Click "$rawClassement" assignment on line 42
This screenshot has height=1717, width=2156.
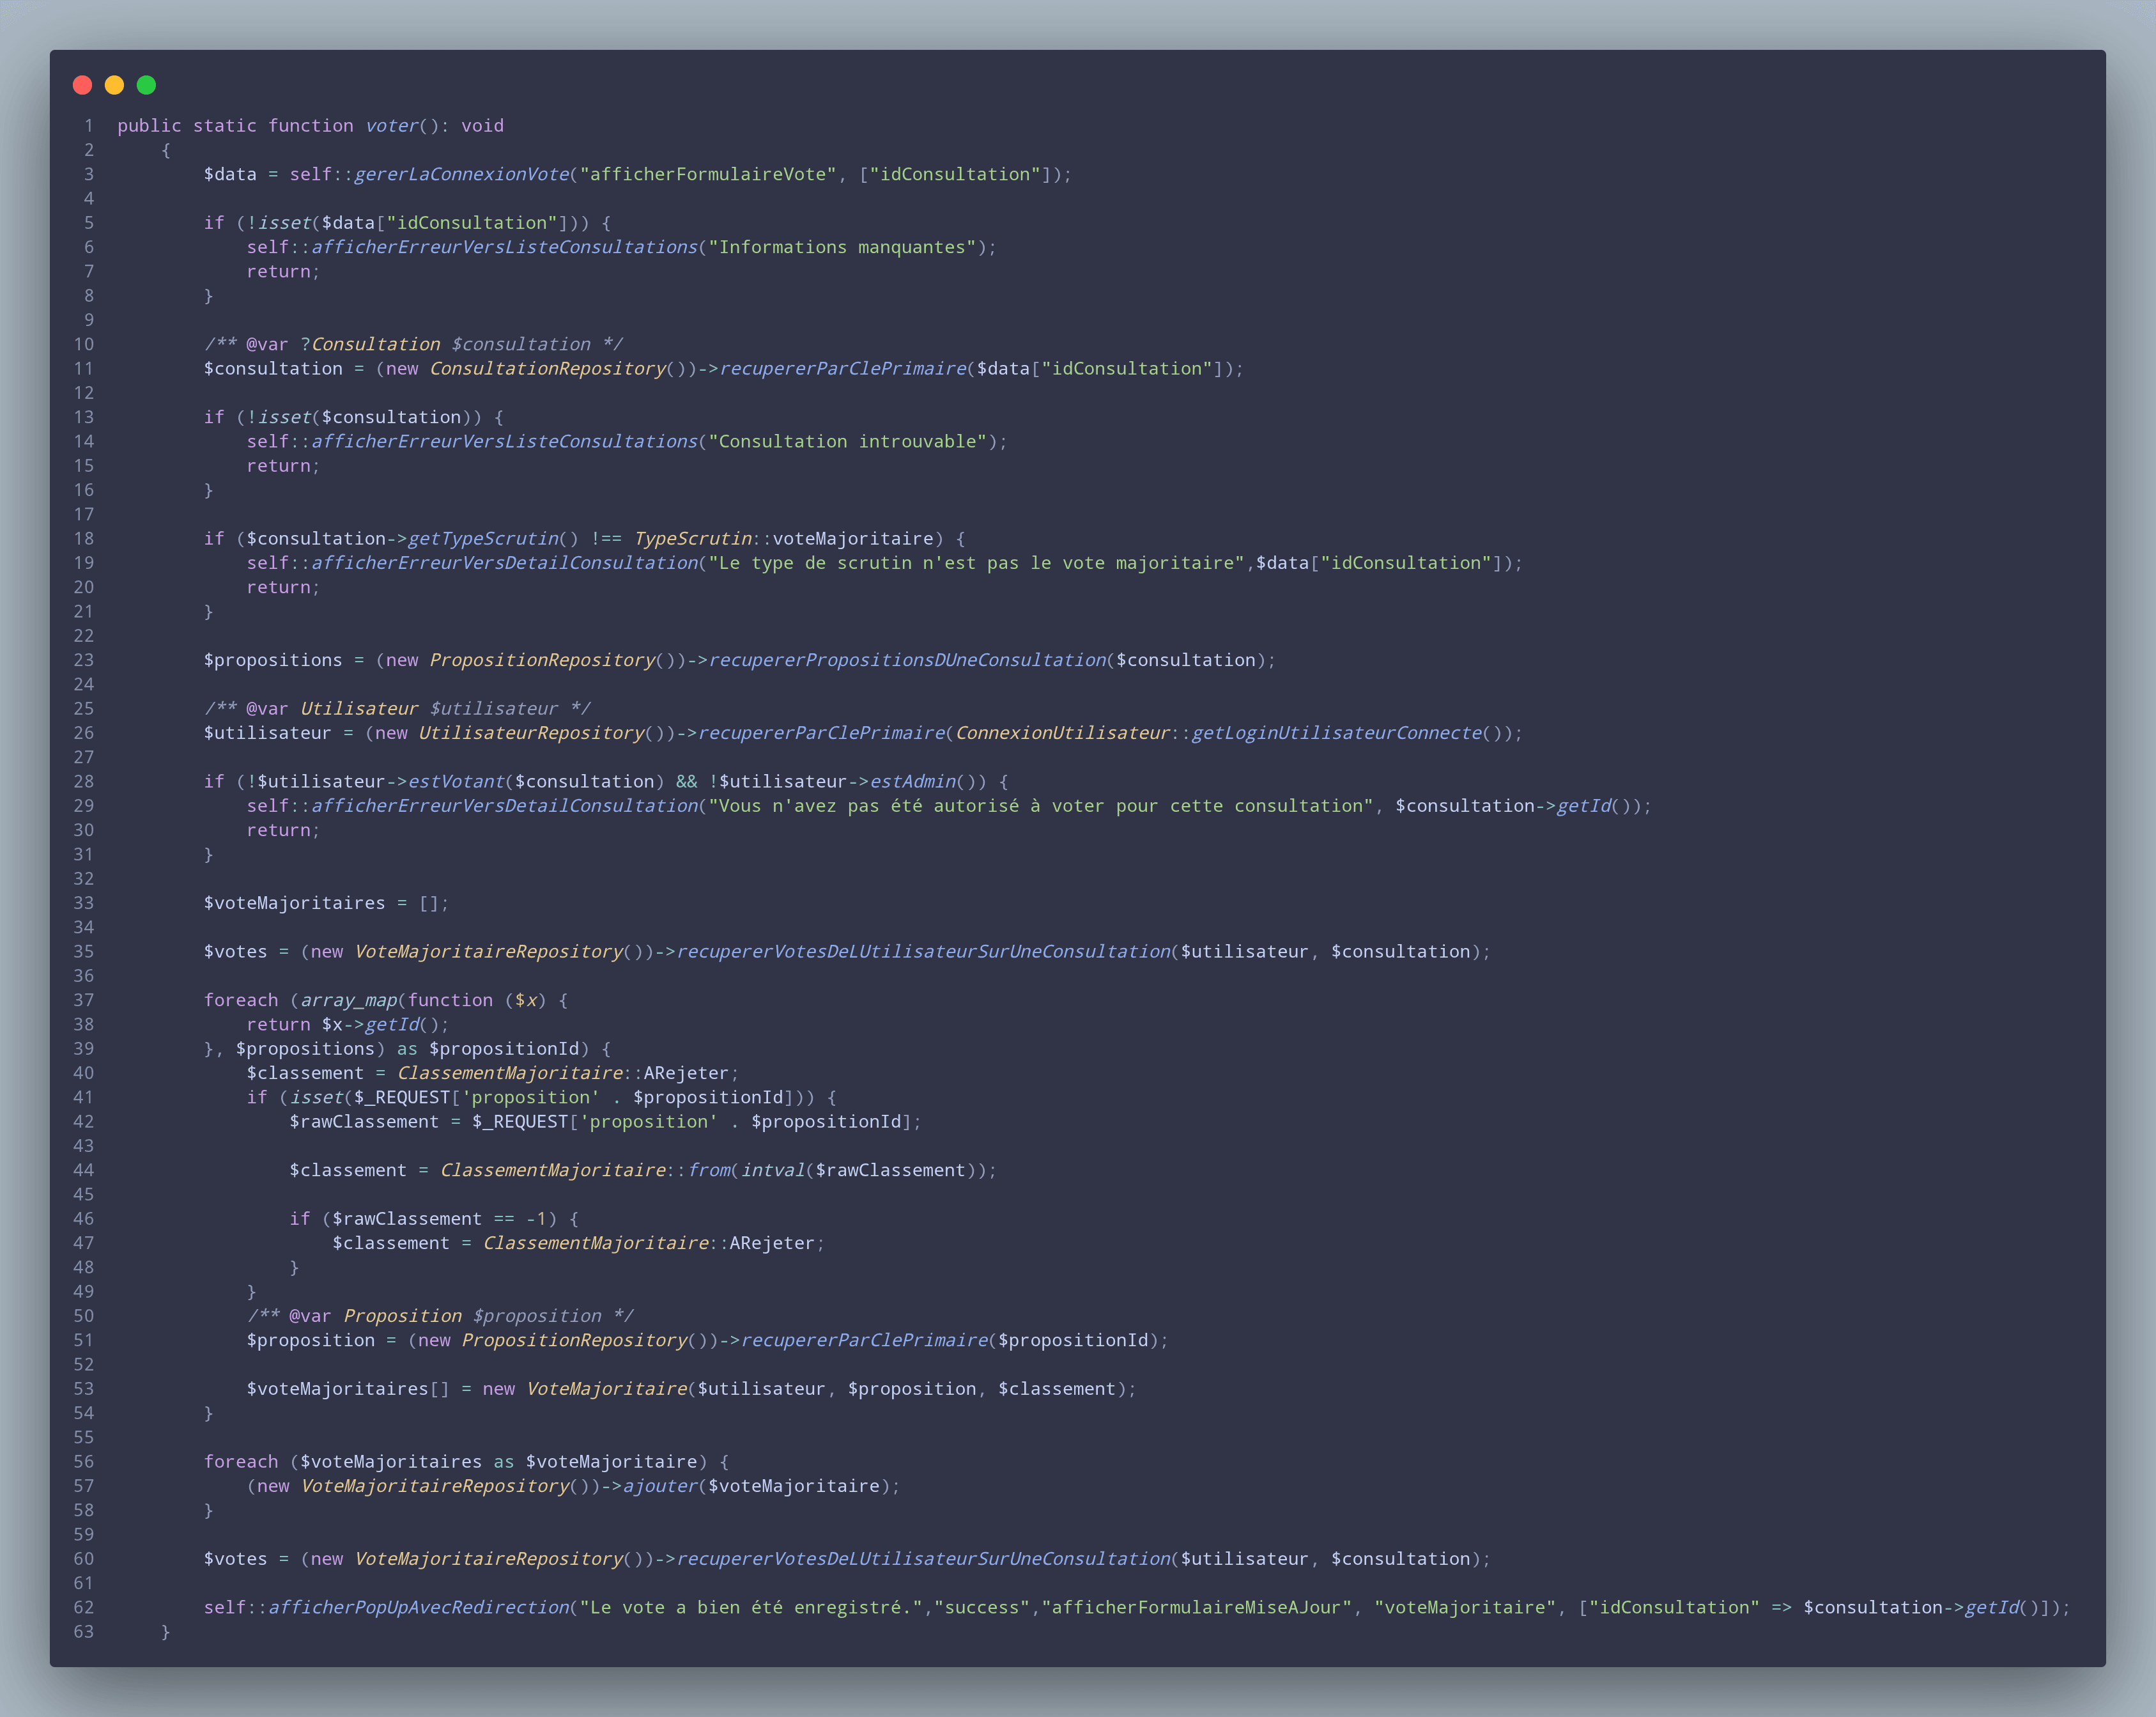[x=364, y=1122]
